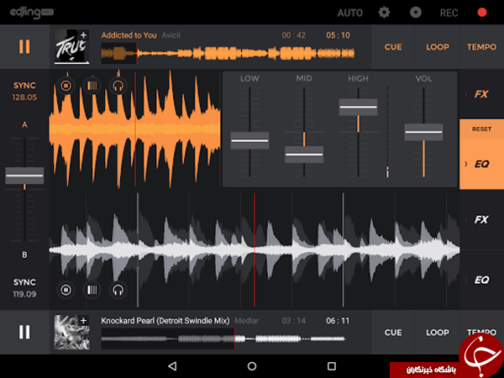Pause deck B playback
The width and height of the screenshot is (504, 378).
[24, 332]
